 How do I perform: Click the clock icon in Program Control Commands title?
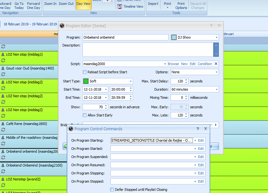coord(71,129)
